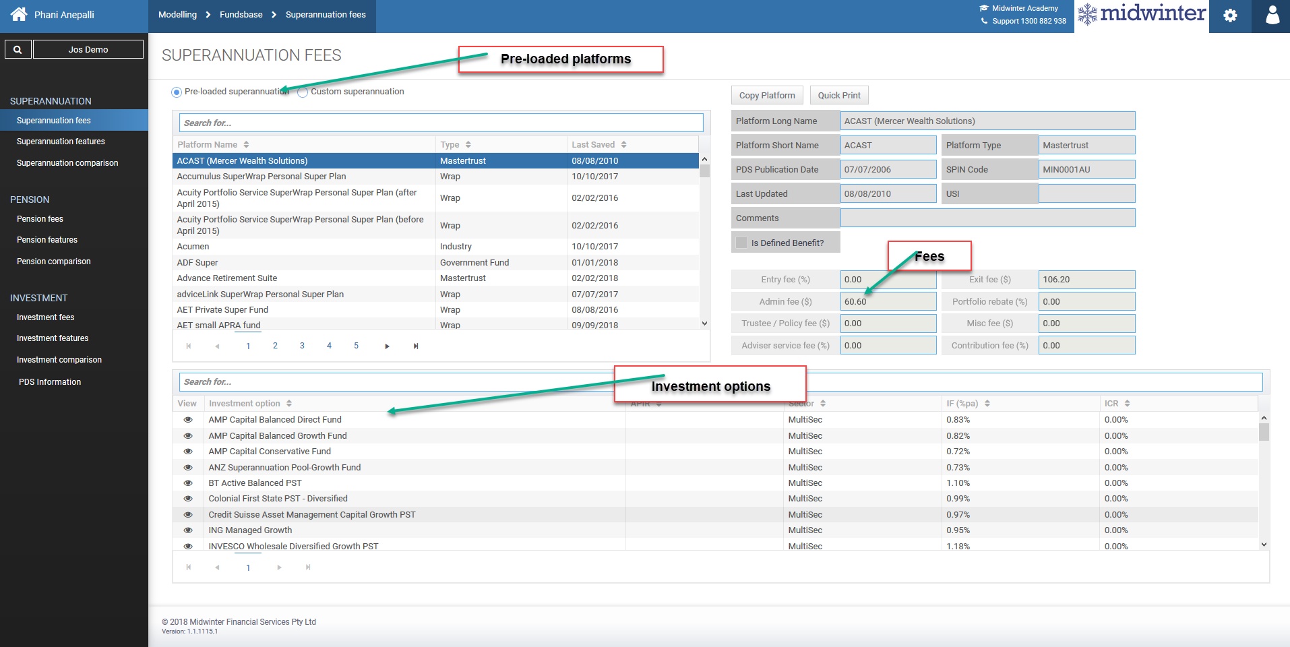Click the Admin fee ($) field
The image size is (1290, 647).
coord(888,301)
